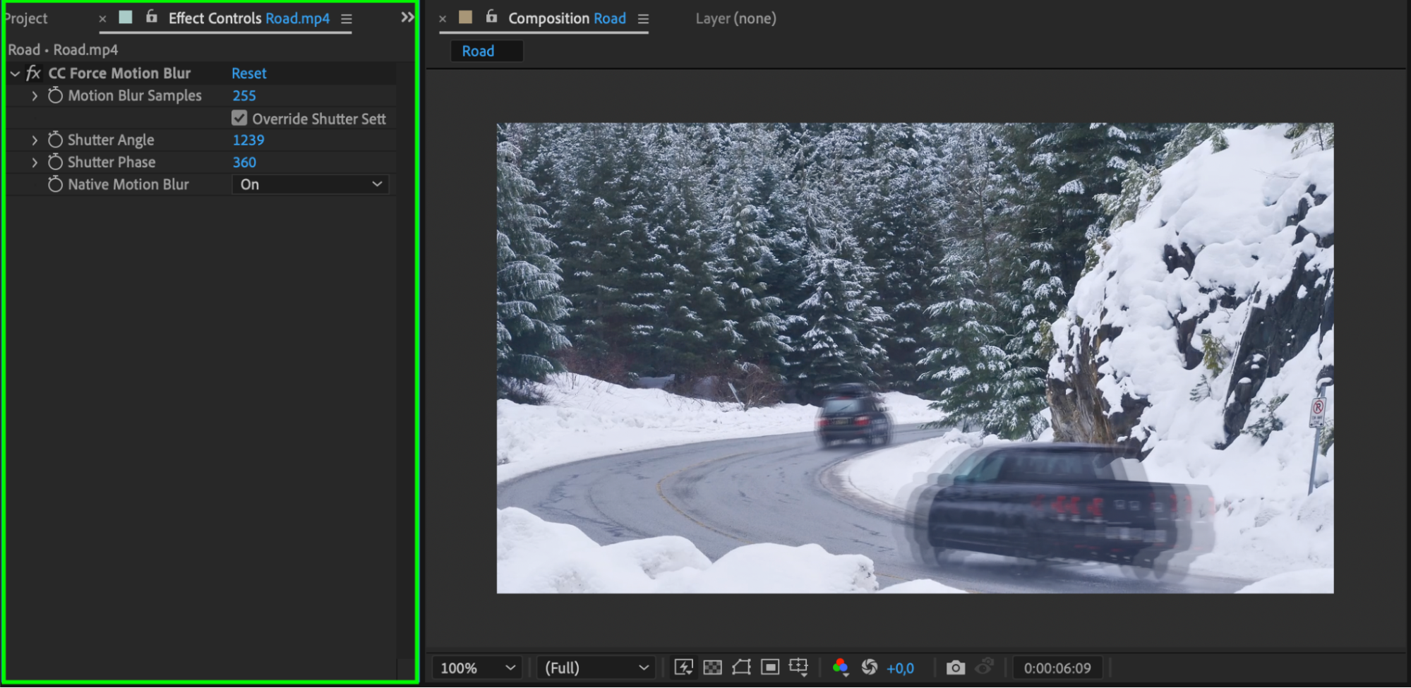Open the Native Motion Blur dropdown
The height and width of the screenshot is (688, 1411).
[311, 185]
